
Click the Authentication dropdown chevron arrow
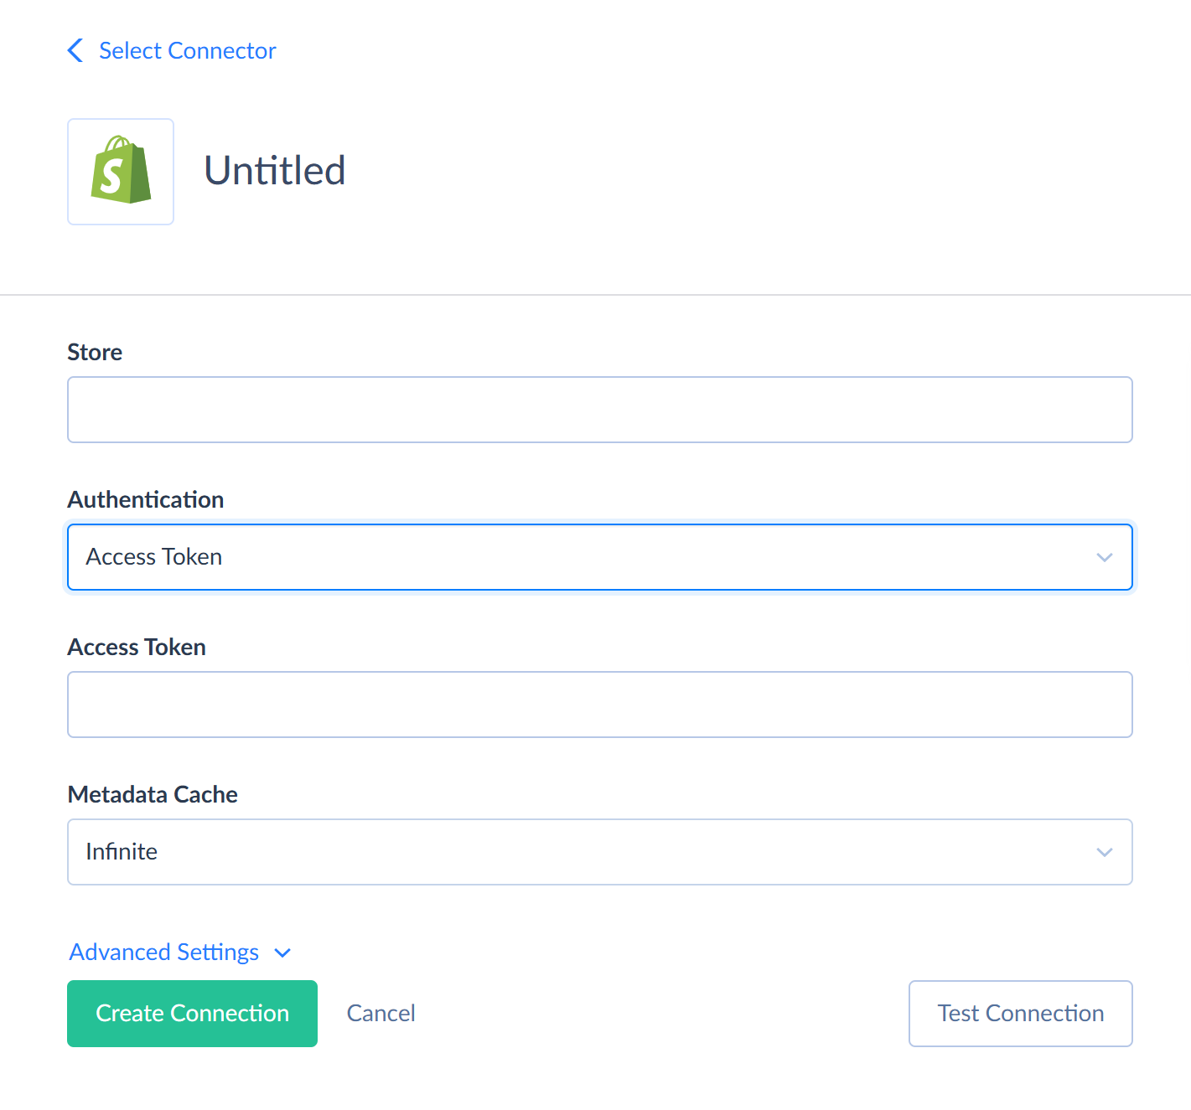pos(1104,557)
